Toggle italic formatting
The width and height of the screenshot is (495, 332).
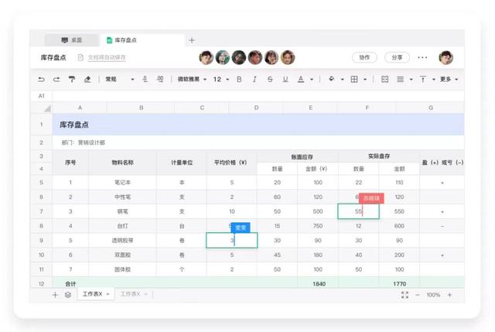[254, 79]
